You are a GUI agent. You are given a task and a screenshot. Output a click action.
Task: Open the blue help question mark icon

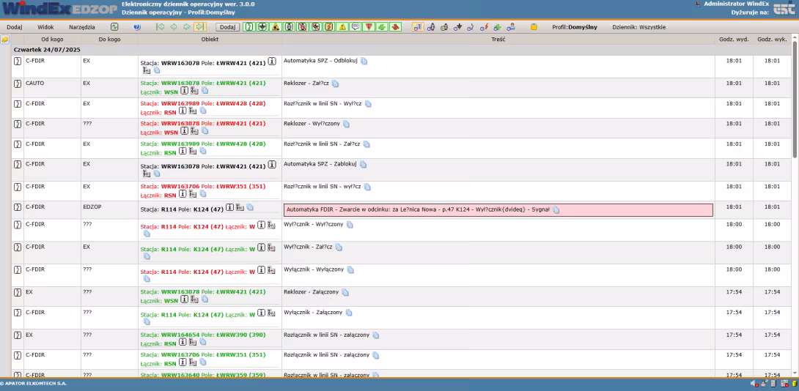pyautogui.click(x=137, y=27)
